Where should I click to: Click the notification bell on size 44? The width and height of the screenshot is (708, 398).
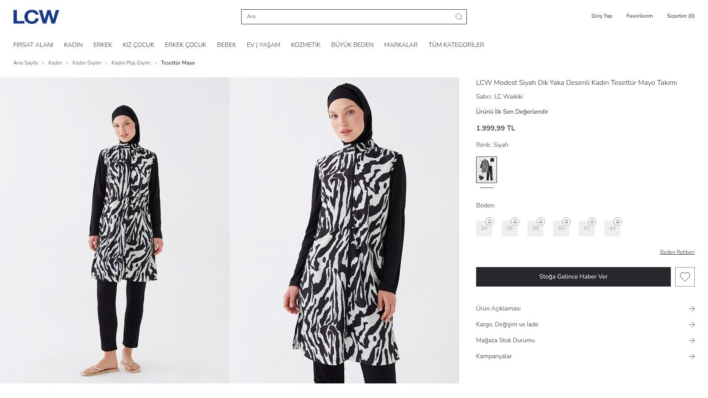[618, 222]
